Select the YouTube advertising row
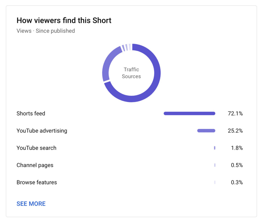Viewport: 265px width, 223px height. 42,131
